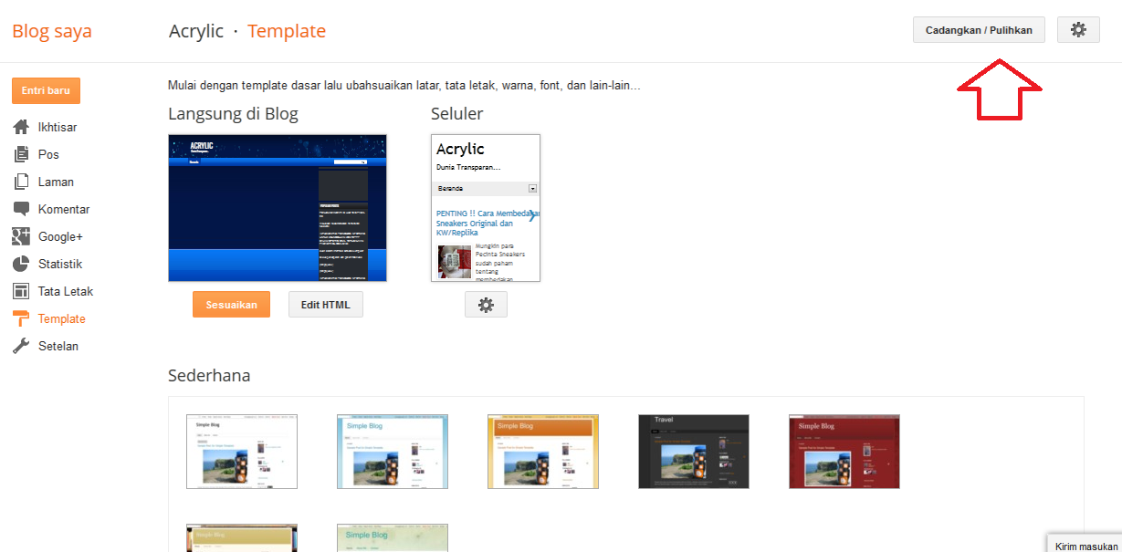
Task: Create a new post with Entri baru
Action: tap(46, 90)
